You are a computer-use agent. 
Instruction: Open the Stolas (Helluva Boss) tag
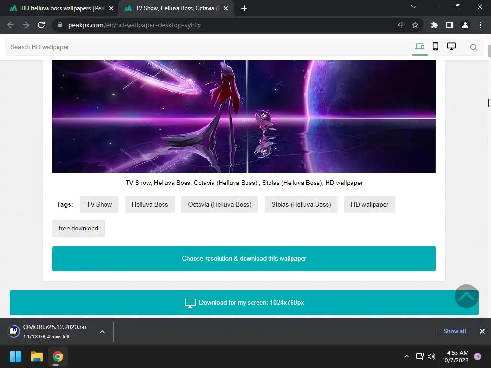click(x=301, y=204)
